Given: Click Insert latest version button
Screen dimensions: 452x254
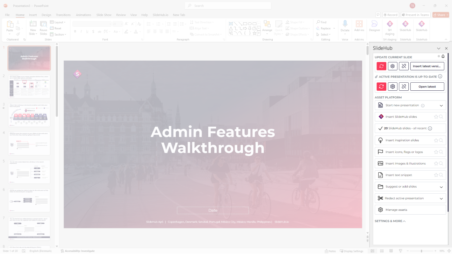Looking at the screenshot, I should click(x=427, y=66).
